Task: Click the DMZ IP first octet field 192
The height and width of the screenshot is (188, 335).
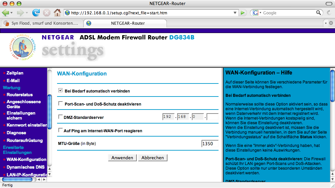Action: 169,117
